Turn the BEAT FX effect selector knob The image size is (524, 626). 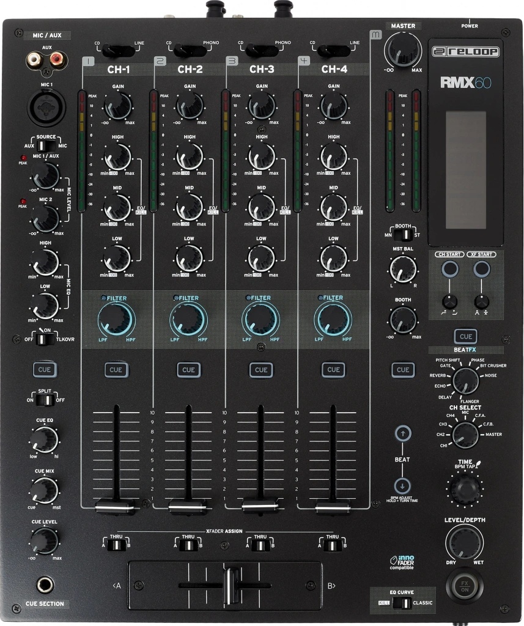pos(466,381)
